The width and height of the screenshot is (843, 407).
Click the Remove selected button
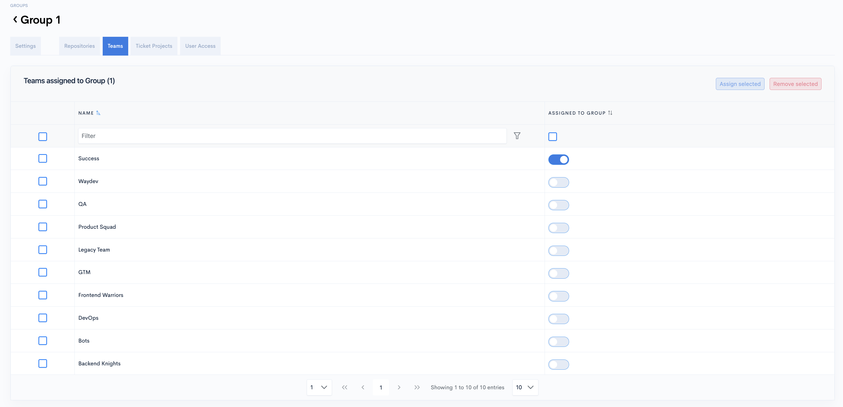(x=795, y=84)
